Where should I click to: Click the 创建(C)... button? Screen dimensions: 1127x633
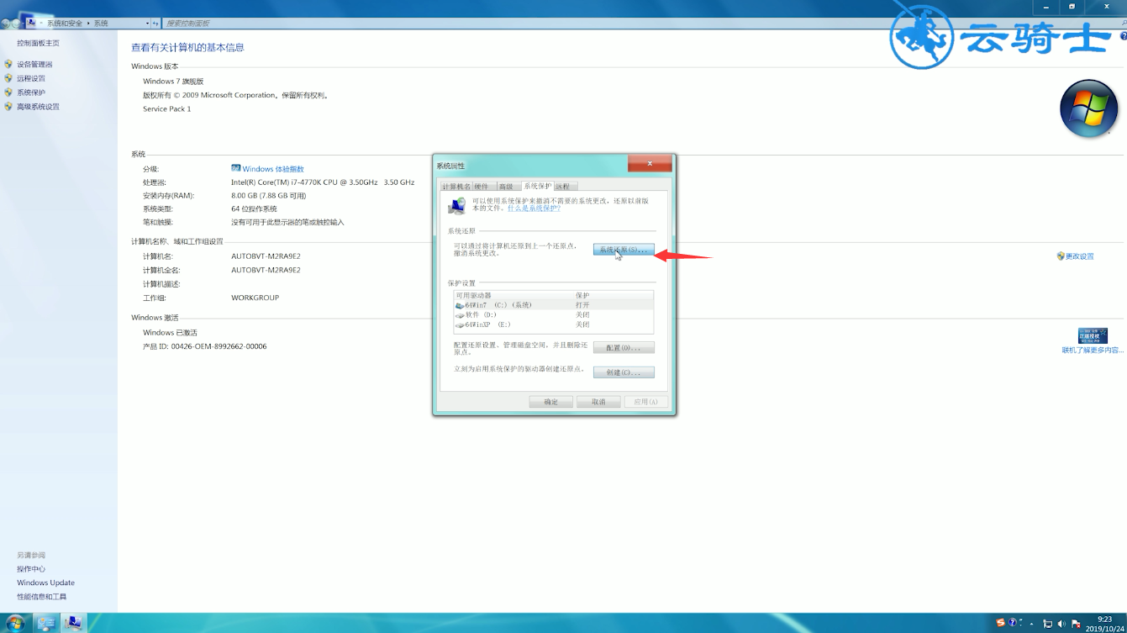pos(624,372)
